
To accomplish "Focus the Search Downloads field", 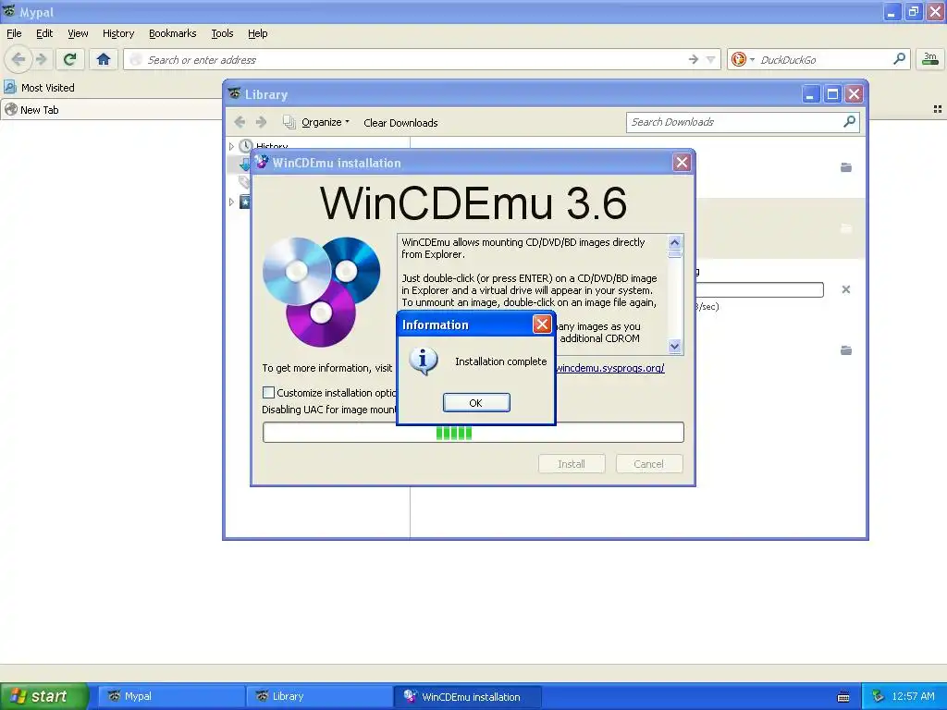I will click(x=733, y=122).
